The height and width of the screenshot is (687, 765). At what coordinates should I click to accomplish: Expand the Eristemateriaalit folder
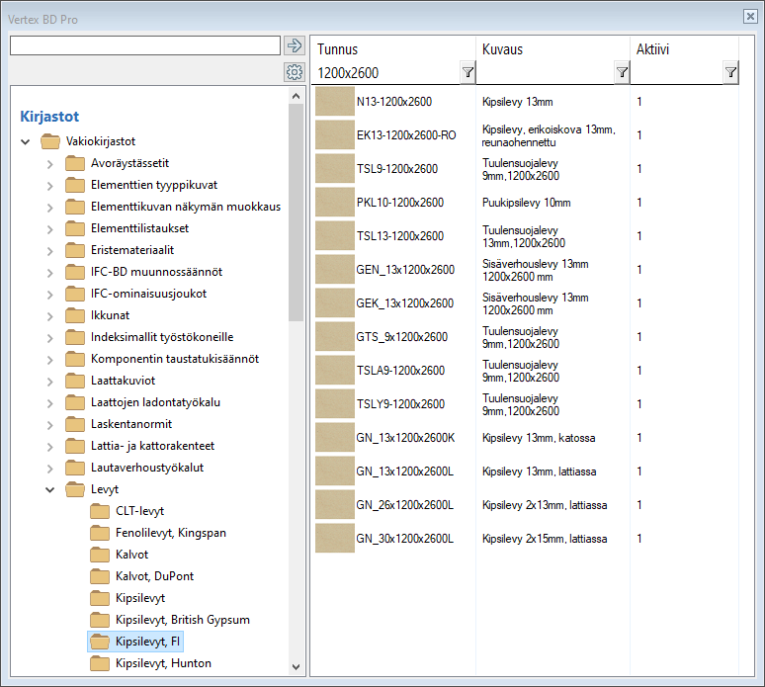tap(50, 250)
